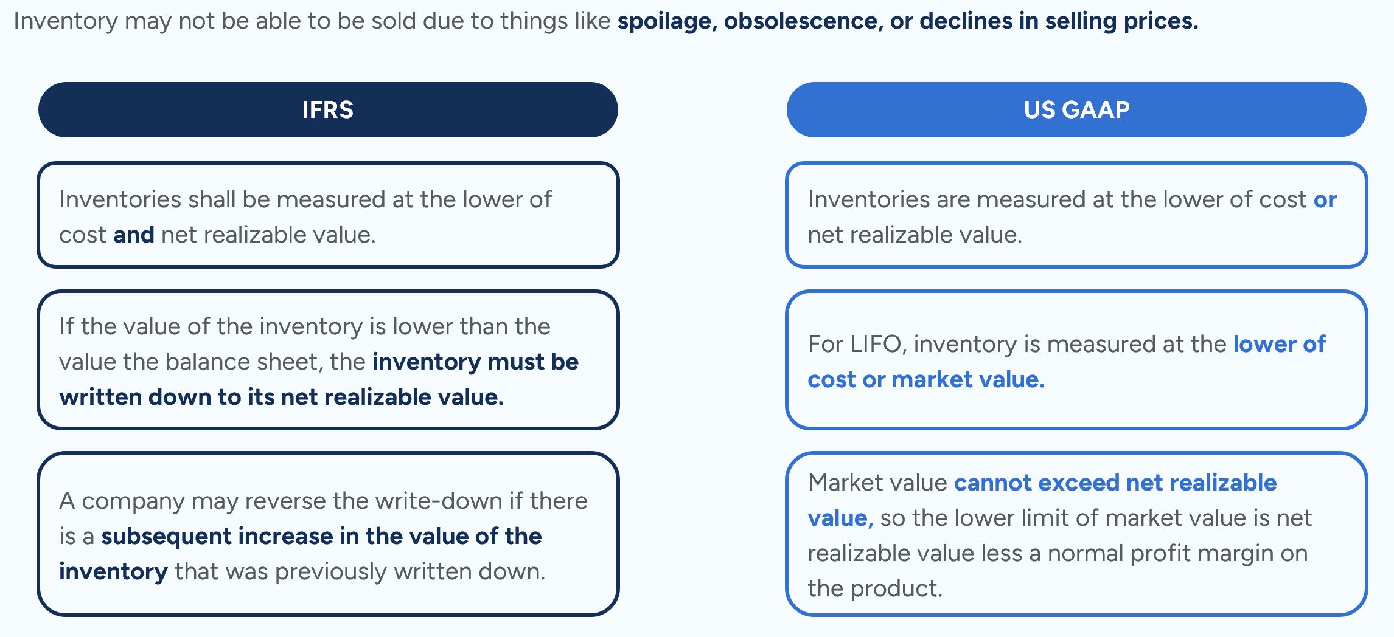
Task: Click the blue bold "or" after "lower of cost"
Action: click(x=1325, y=199)
